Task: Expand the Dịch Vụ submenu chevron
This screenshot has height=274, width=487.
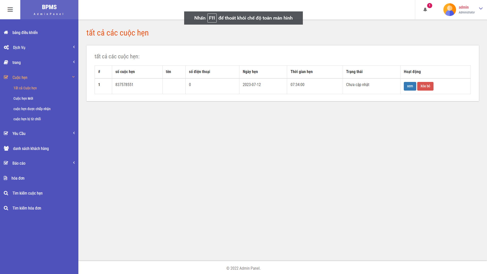Action: [74, 47]
